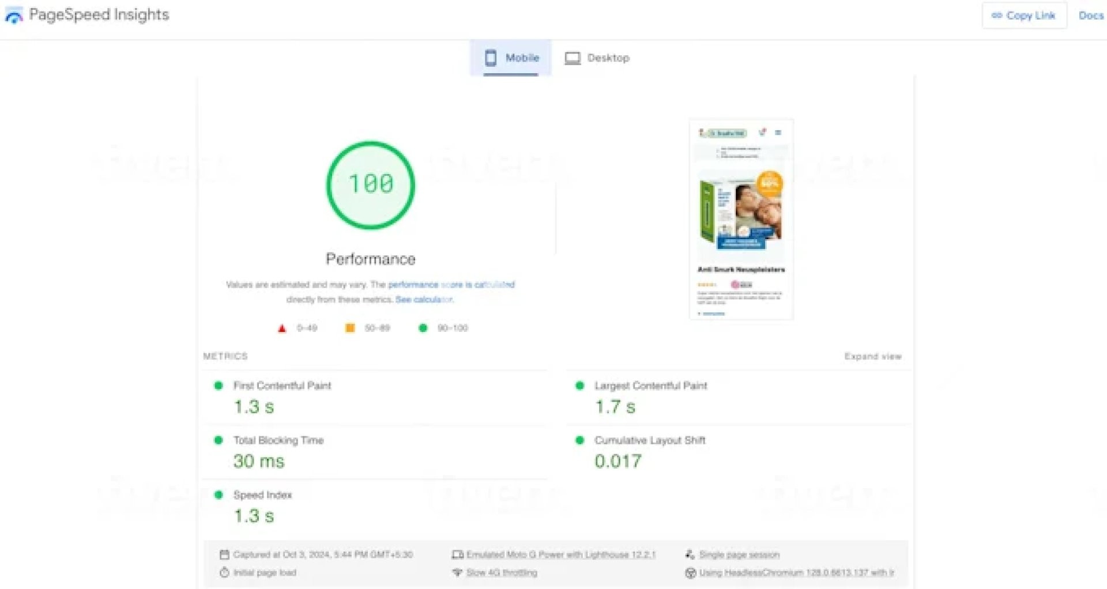Click the orange 50-89 legend square
This screenshot has width=1107, height=589.
350,328
